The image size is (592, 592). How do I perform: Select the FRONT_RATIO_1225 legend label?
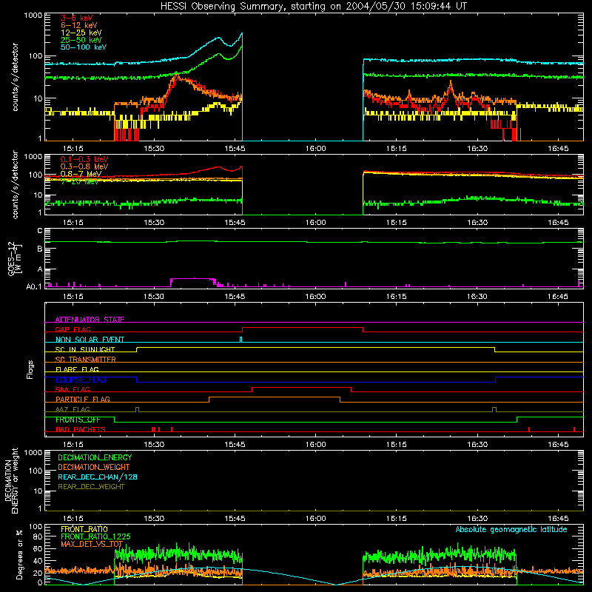tap(95, 536)
